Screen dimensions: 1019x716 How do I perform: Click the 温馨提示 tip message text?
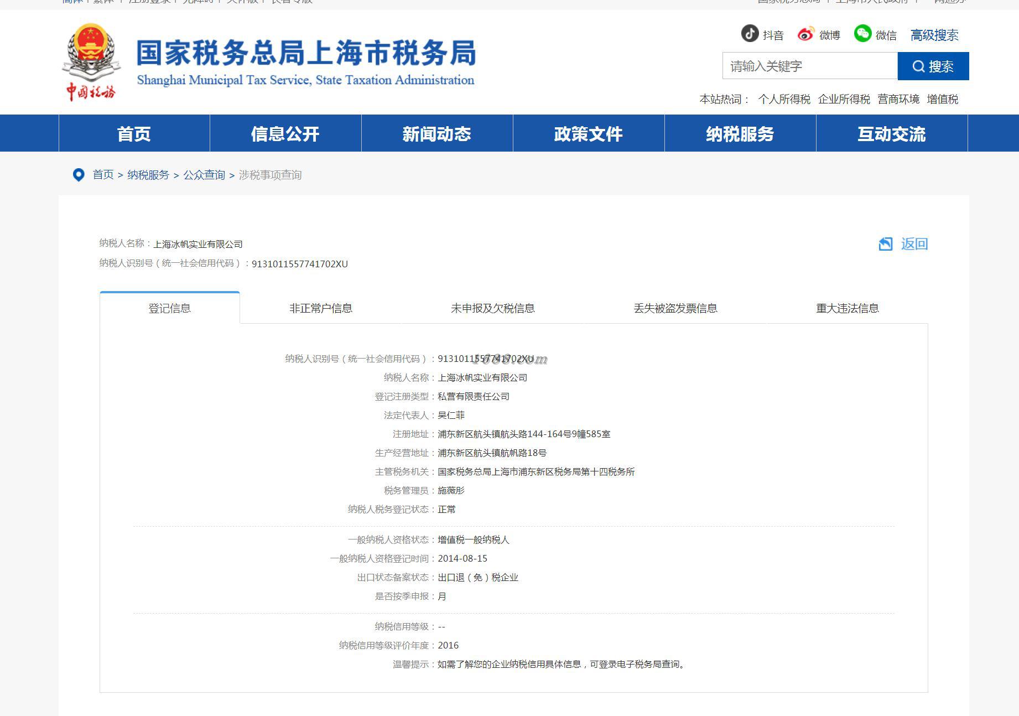click(x=563, y=664)
